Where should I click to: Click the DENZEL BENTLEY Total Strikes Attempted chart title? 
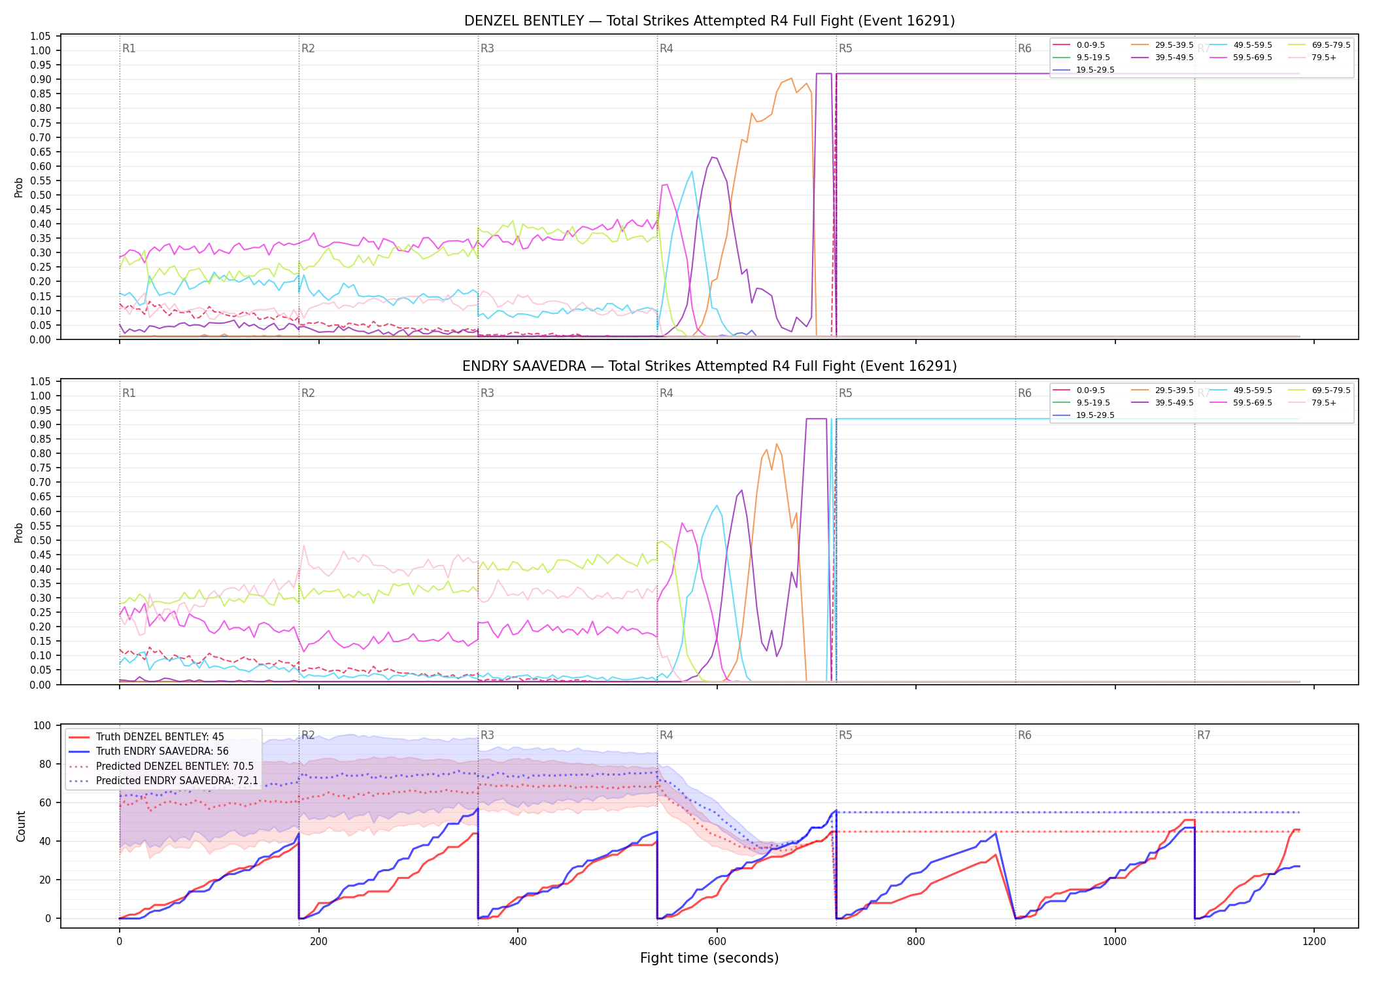(709, 21)
